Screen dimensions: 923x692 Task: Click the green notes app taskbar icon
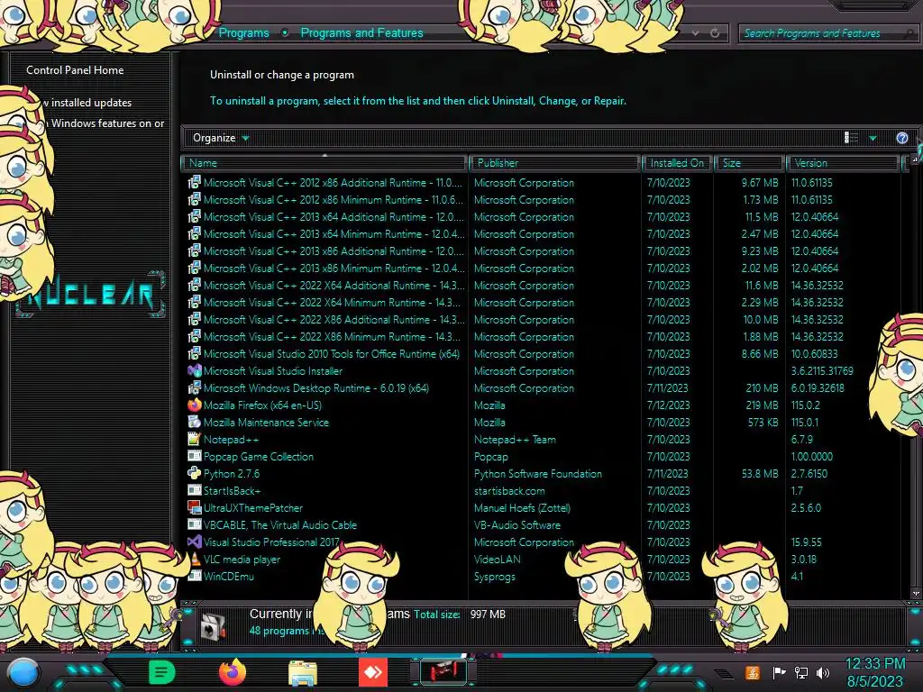pyautogui.click(x=161, y=672)
